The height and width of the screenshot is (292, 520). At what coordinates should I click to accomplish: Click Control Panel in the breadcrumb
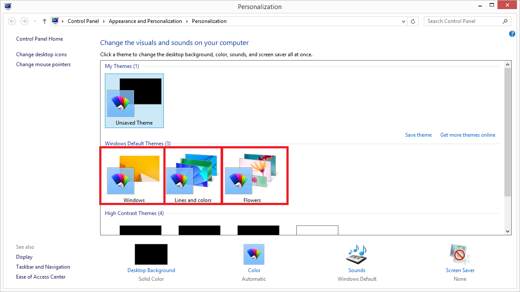pyautogui.click(x=83, y=21)
